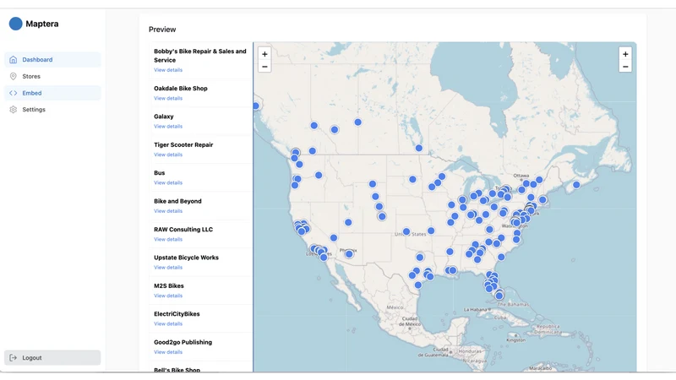Select Upstate Bicycle Works store name
This screenshot has height=380, width=676.
pos(186,258)
